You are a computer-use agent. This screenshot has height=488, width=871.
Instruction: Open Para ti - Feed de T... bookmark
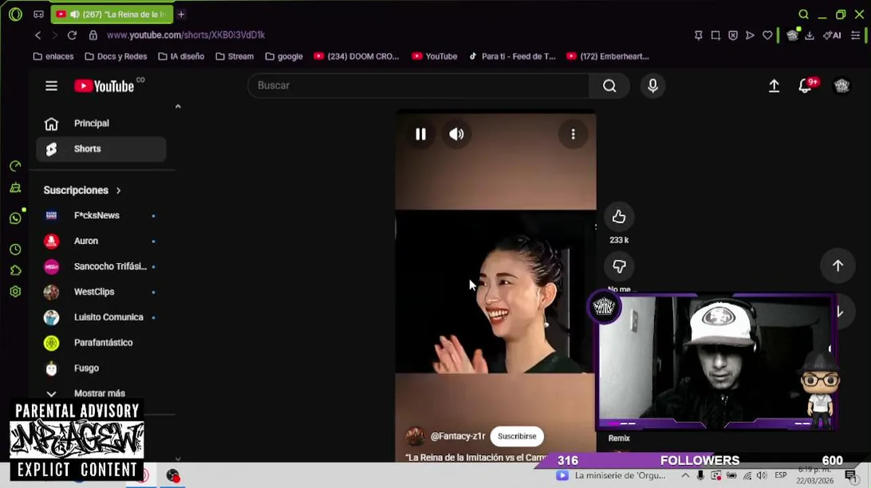512,56
